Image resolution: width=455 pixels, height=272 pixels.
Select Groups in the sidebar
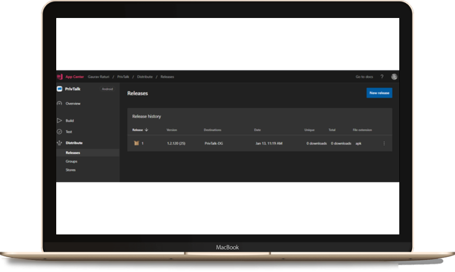point(72,161)
